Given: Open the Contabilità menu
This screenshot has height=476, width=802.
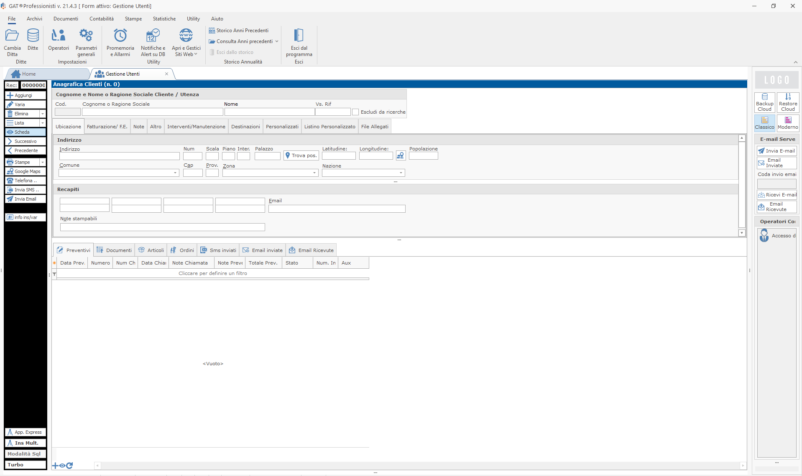Looking at the screenshot, I should click(102, 19).
